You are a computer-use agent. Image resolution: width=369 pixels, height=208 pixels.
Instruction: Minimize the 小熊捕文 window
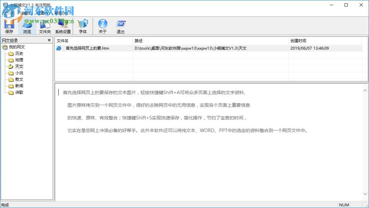tap(332, 5)
